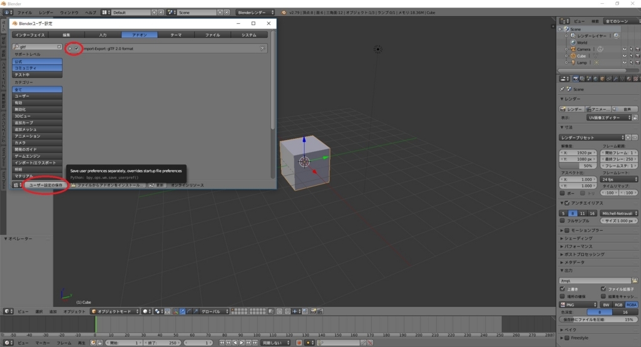Open the modifiers wrench properties tab
This screenshot has width=641, height=347.
tap(616, 79)
